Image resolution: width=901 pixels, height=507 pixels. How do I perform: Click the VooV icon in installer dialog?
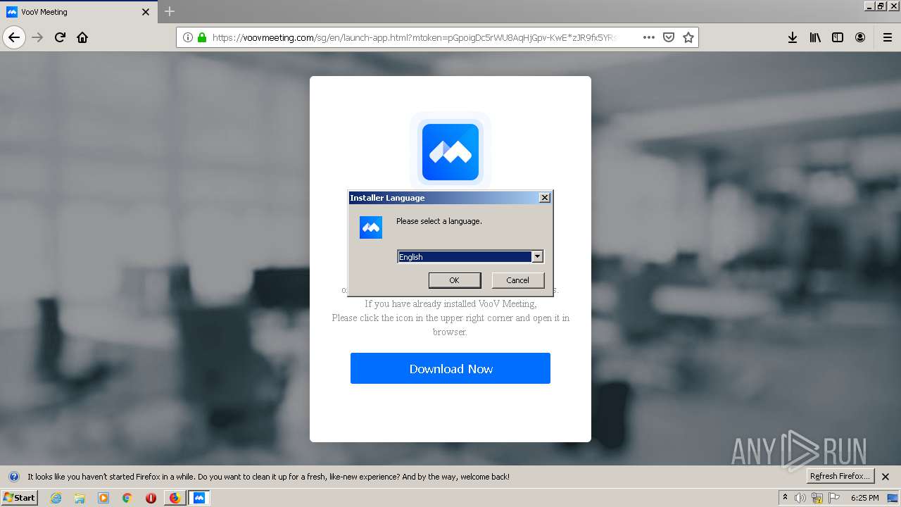click(x=371, y=227)
